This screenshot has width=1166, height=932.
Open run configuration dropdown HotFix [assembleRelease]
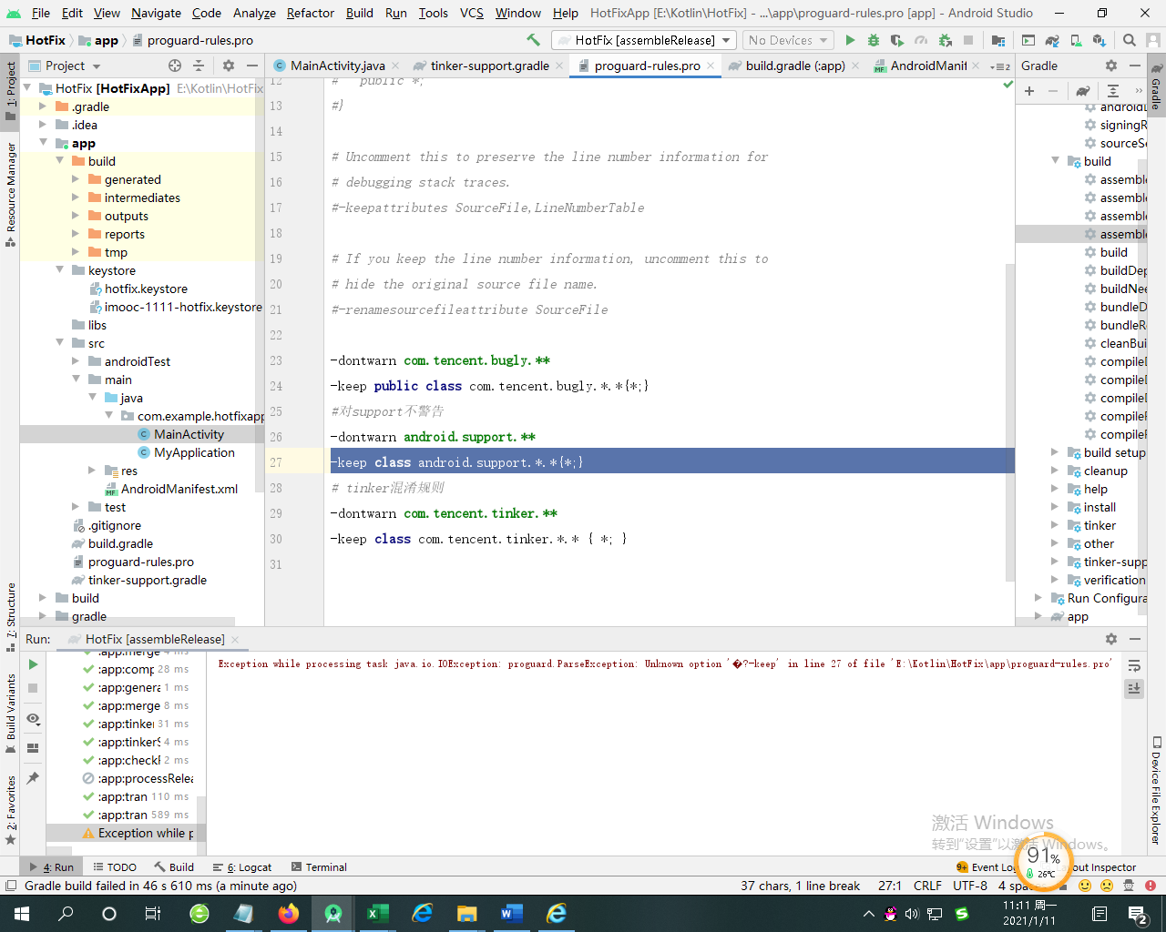point(644,40)
